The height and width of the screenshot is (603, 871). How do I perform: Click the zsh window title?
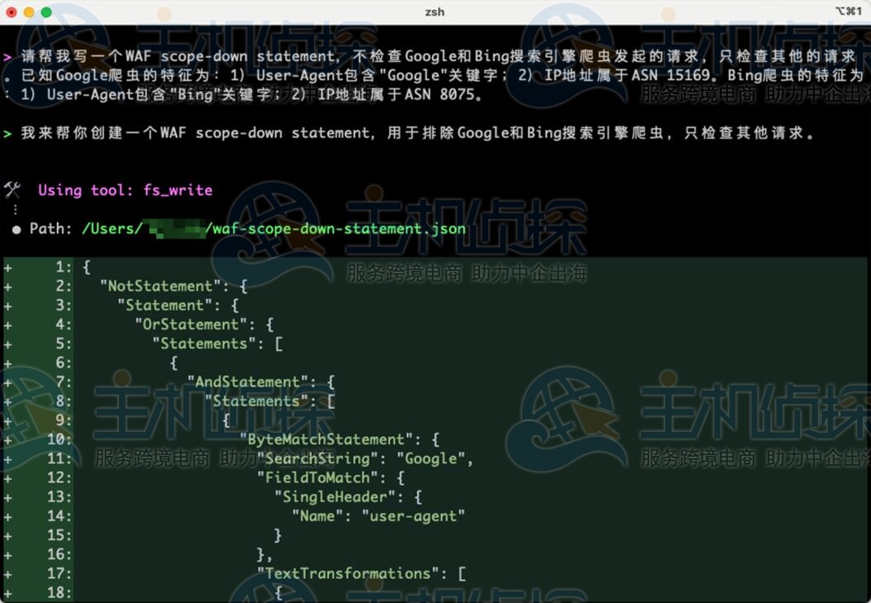435,12
